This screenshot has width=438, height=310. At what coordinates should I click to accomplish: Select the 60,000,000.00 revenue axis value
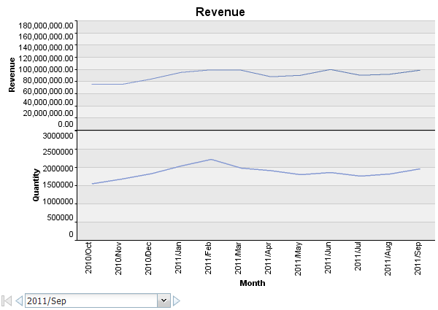pos(48,91)
